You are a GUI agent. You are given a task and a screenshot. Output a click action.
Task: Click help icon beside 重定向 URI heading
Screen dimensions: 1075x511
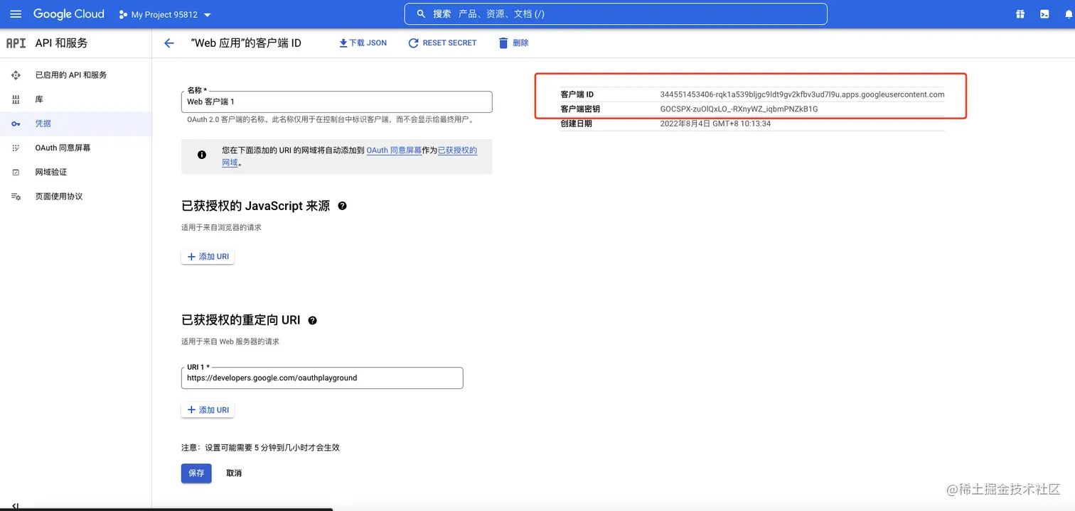[x=312, y=320]
